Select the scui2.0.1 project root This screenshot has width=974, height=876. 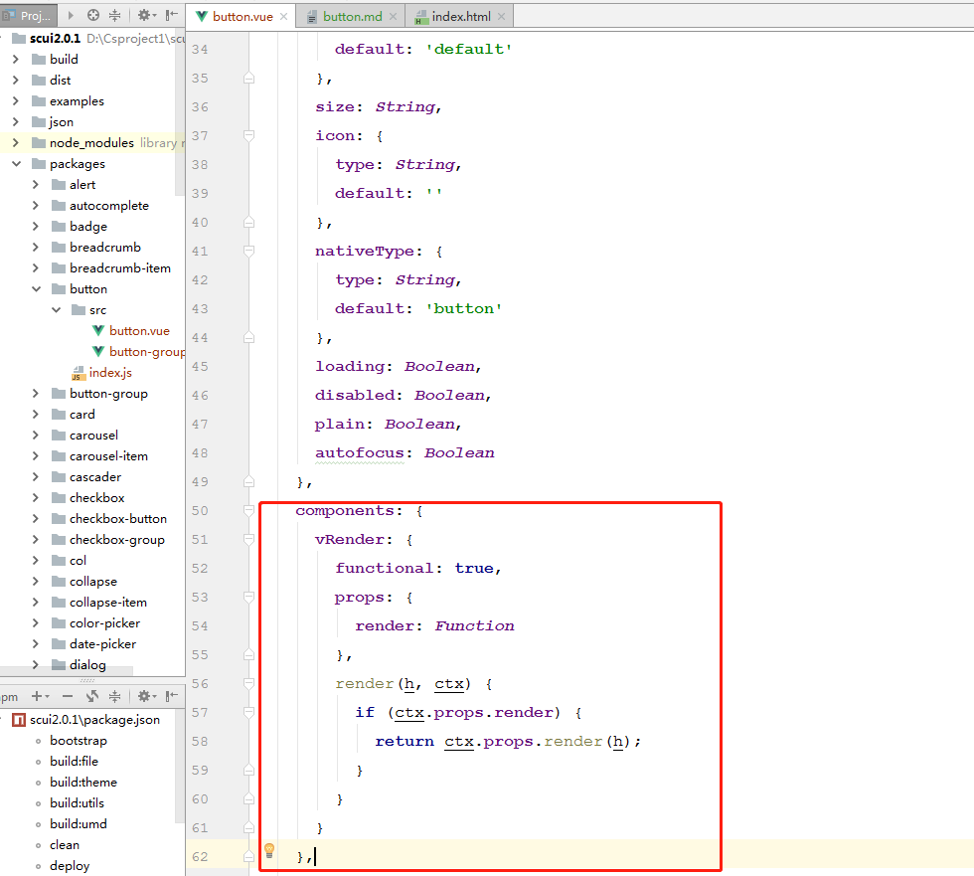(55, 39)
